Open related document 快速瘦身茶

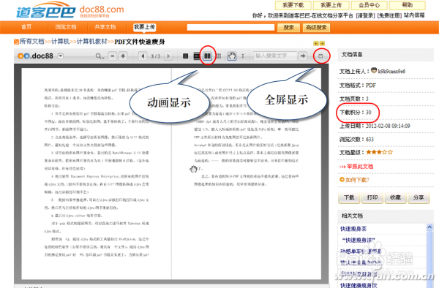pyautogui.click(x=353, y=229)
